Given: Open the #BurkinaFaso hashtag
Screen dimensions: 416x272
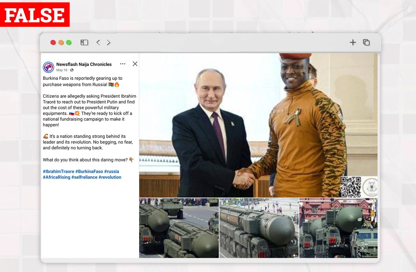Looking at the screenshot, I should [89, 171].
